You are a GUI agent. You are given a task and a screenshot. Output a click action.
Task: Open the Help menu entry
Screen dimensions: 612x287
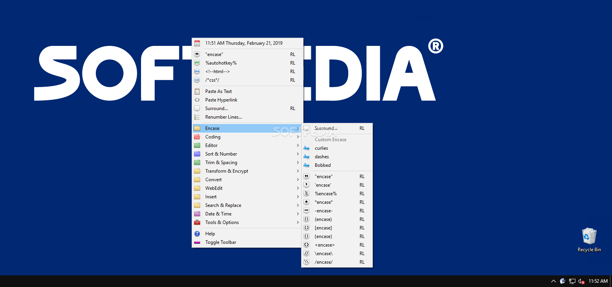(x=247, y=234)
